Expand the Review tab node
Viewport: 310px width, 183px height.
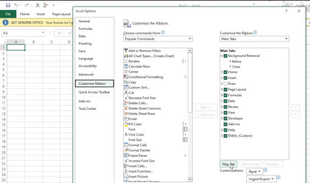(x=222, y=107)
